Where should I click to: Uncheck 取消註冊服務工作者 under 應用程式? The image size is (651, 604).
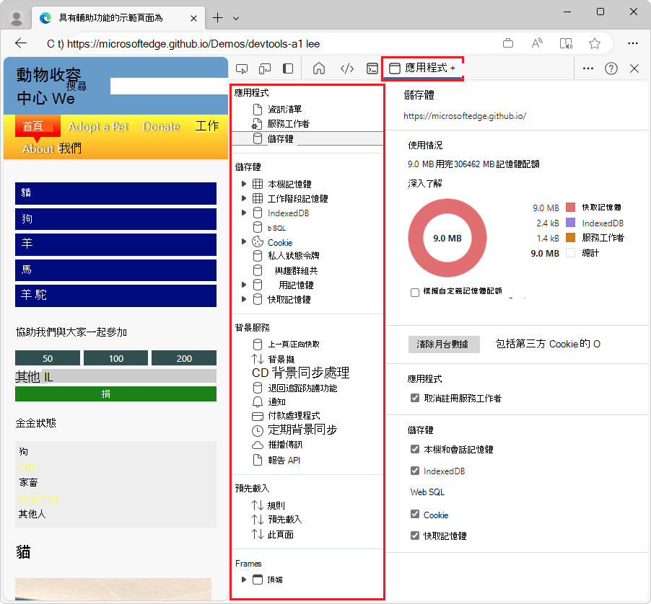(x=415, y=397)
